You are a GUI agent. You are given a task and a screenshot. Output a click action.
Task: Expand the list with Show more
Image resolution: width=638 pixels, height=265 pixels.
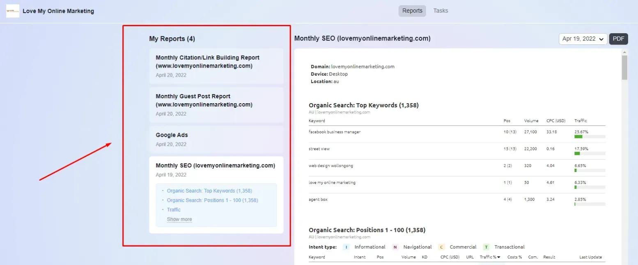click(x=179, y=219)
